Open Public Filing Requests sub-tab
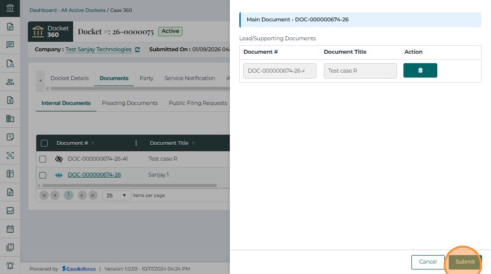 coord(198,103)
